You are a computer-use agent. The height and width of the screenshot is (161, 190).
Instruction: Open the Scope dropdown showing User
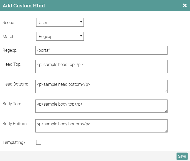pyautogui.click(x=60, y=22)
